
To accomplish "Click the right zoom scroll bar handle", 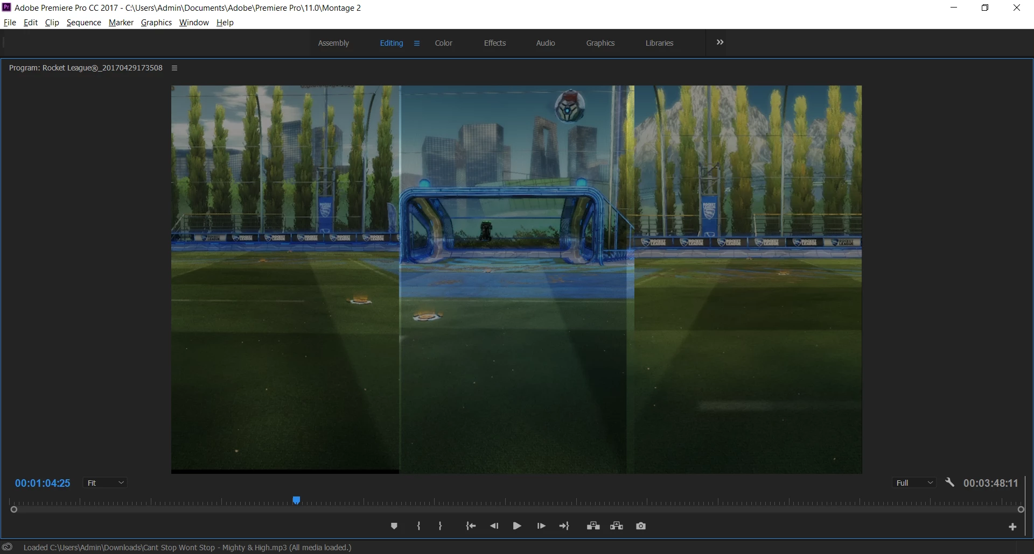I will click(x=1021, y=509).
